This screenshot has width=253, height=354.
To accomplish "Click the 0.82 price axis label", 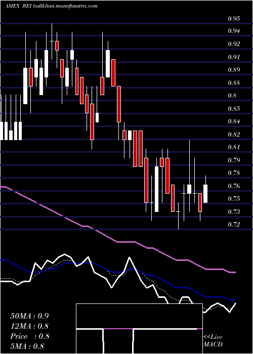I will tap(234, 135).
